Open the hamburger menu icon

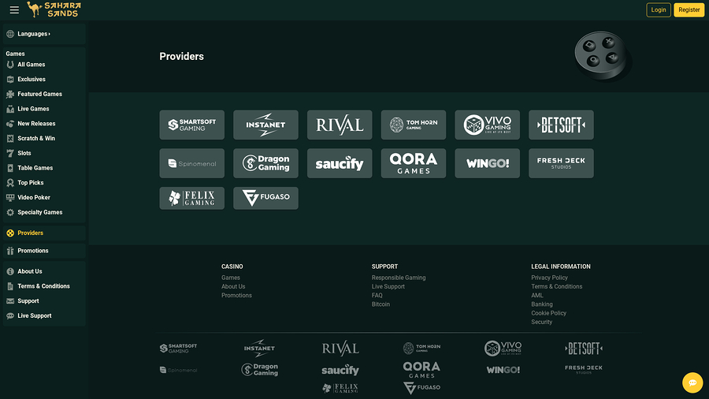(14, 10)
